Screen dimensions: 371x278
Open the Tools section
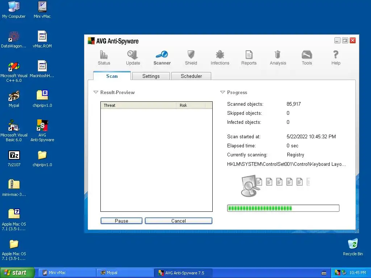click(307, 58)
